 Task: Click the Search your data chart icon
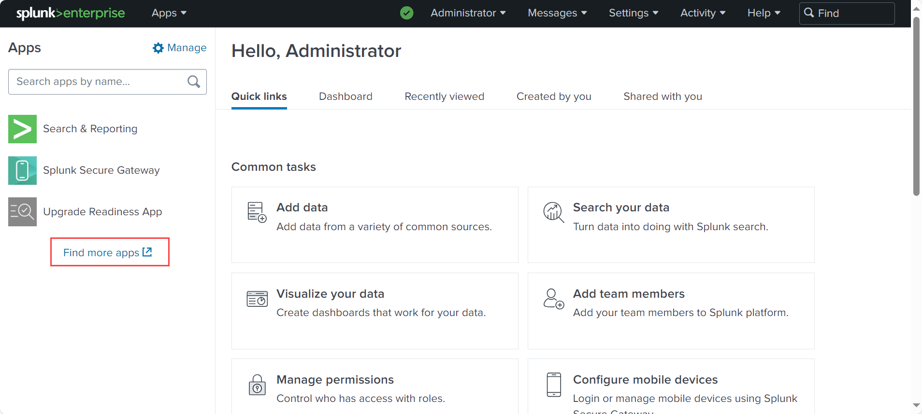coord(554,212)
